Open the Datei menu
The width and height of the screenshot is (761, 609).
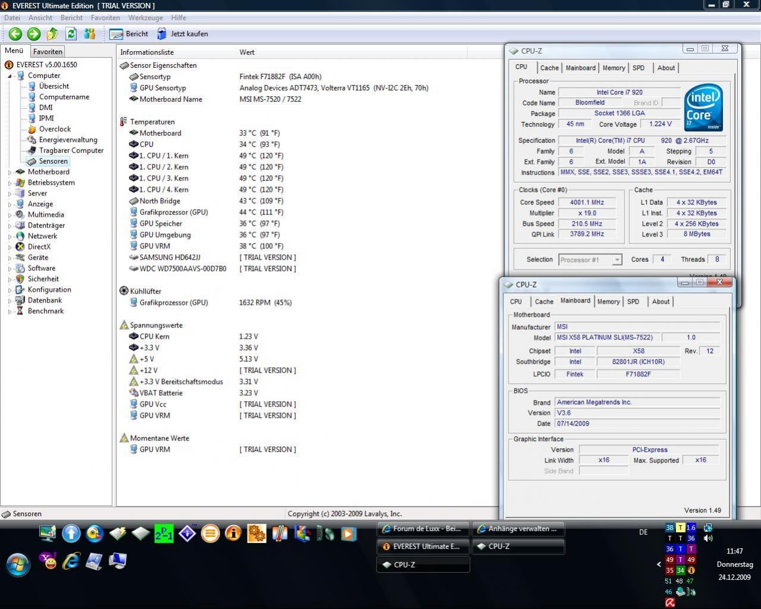pyautogui.click(x=12, y=18)
